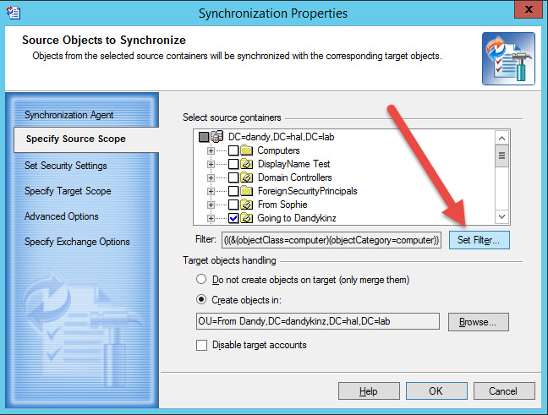Click the source container list scrollbar down arrow
Viewport: 548px width, 415px height.
(501, 217)
